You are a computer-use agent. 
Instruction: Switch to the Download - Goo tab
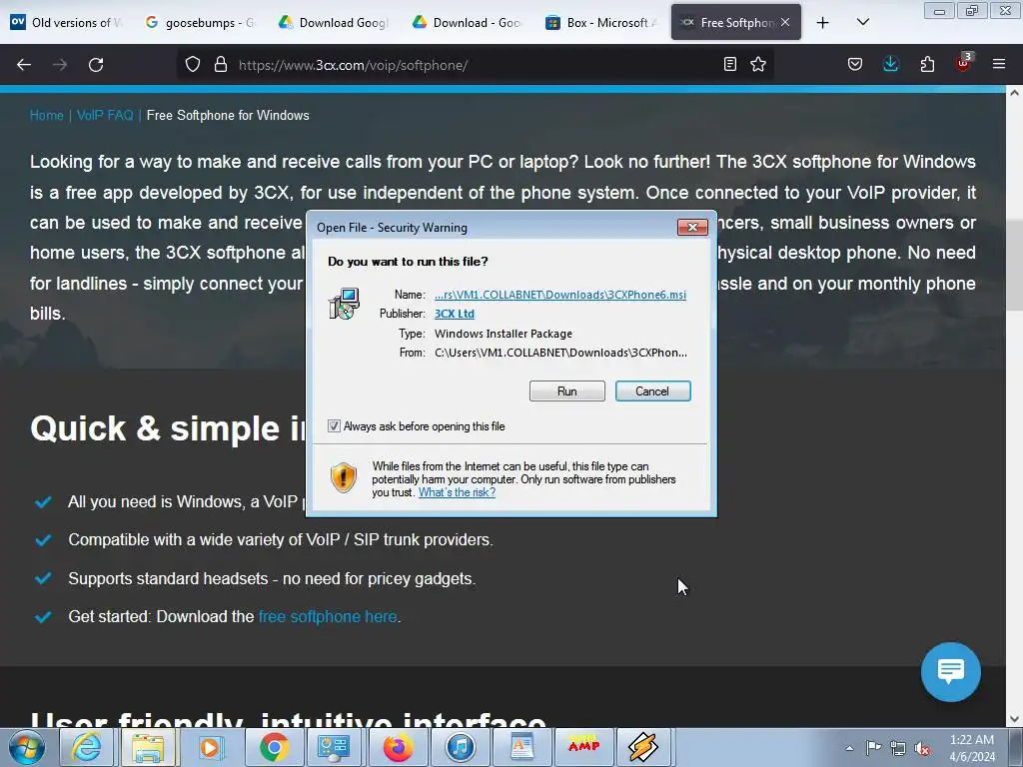point(469,22)
